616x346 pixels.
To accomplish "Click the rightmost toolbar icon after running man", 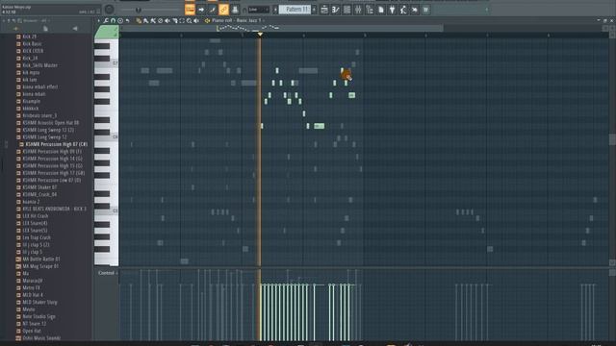I will [425, 10].
